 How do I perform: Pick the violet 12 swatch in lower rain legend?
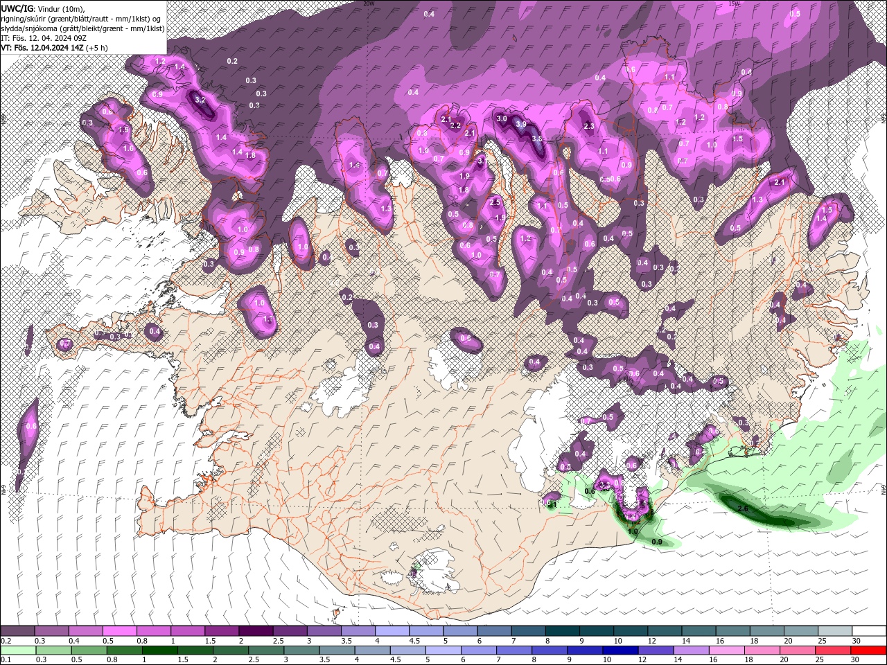tap(656, 650)
